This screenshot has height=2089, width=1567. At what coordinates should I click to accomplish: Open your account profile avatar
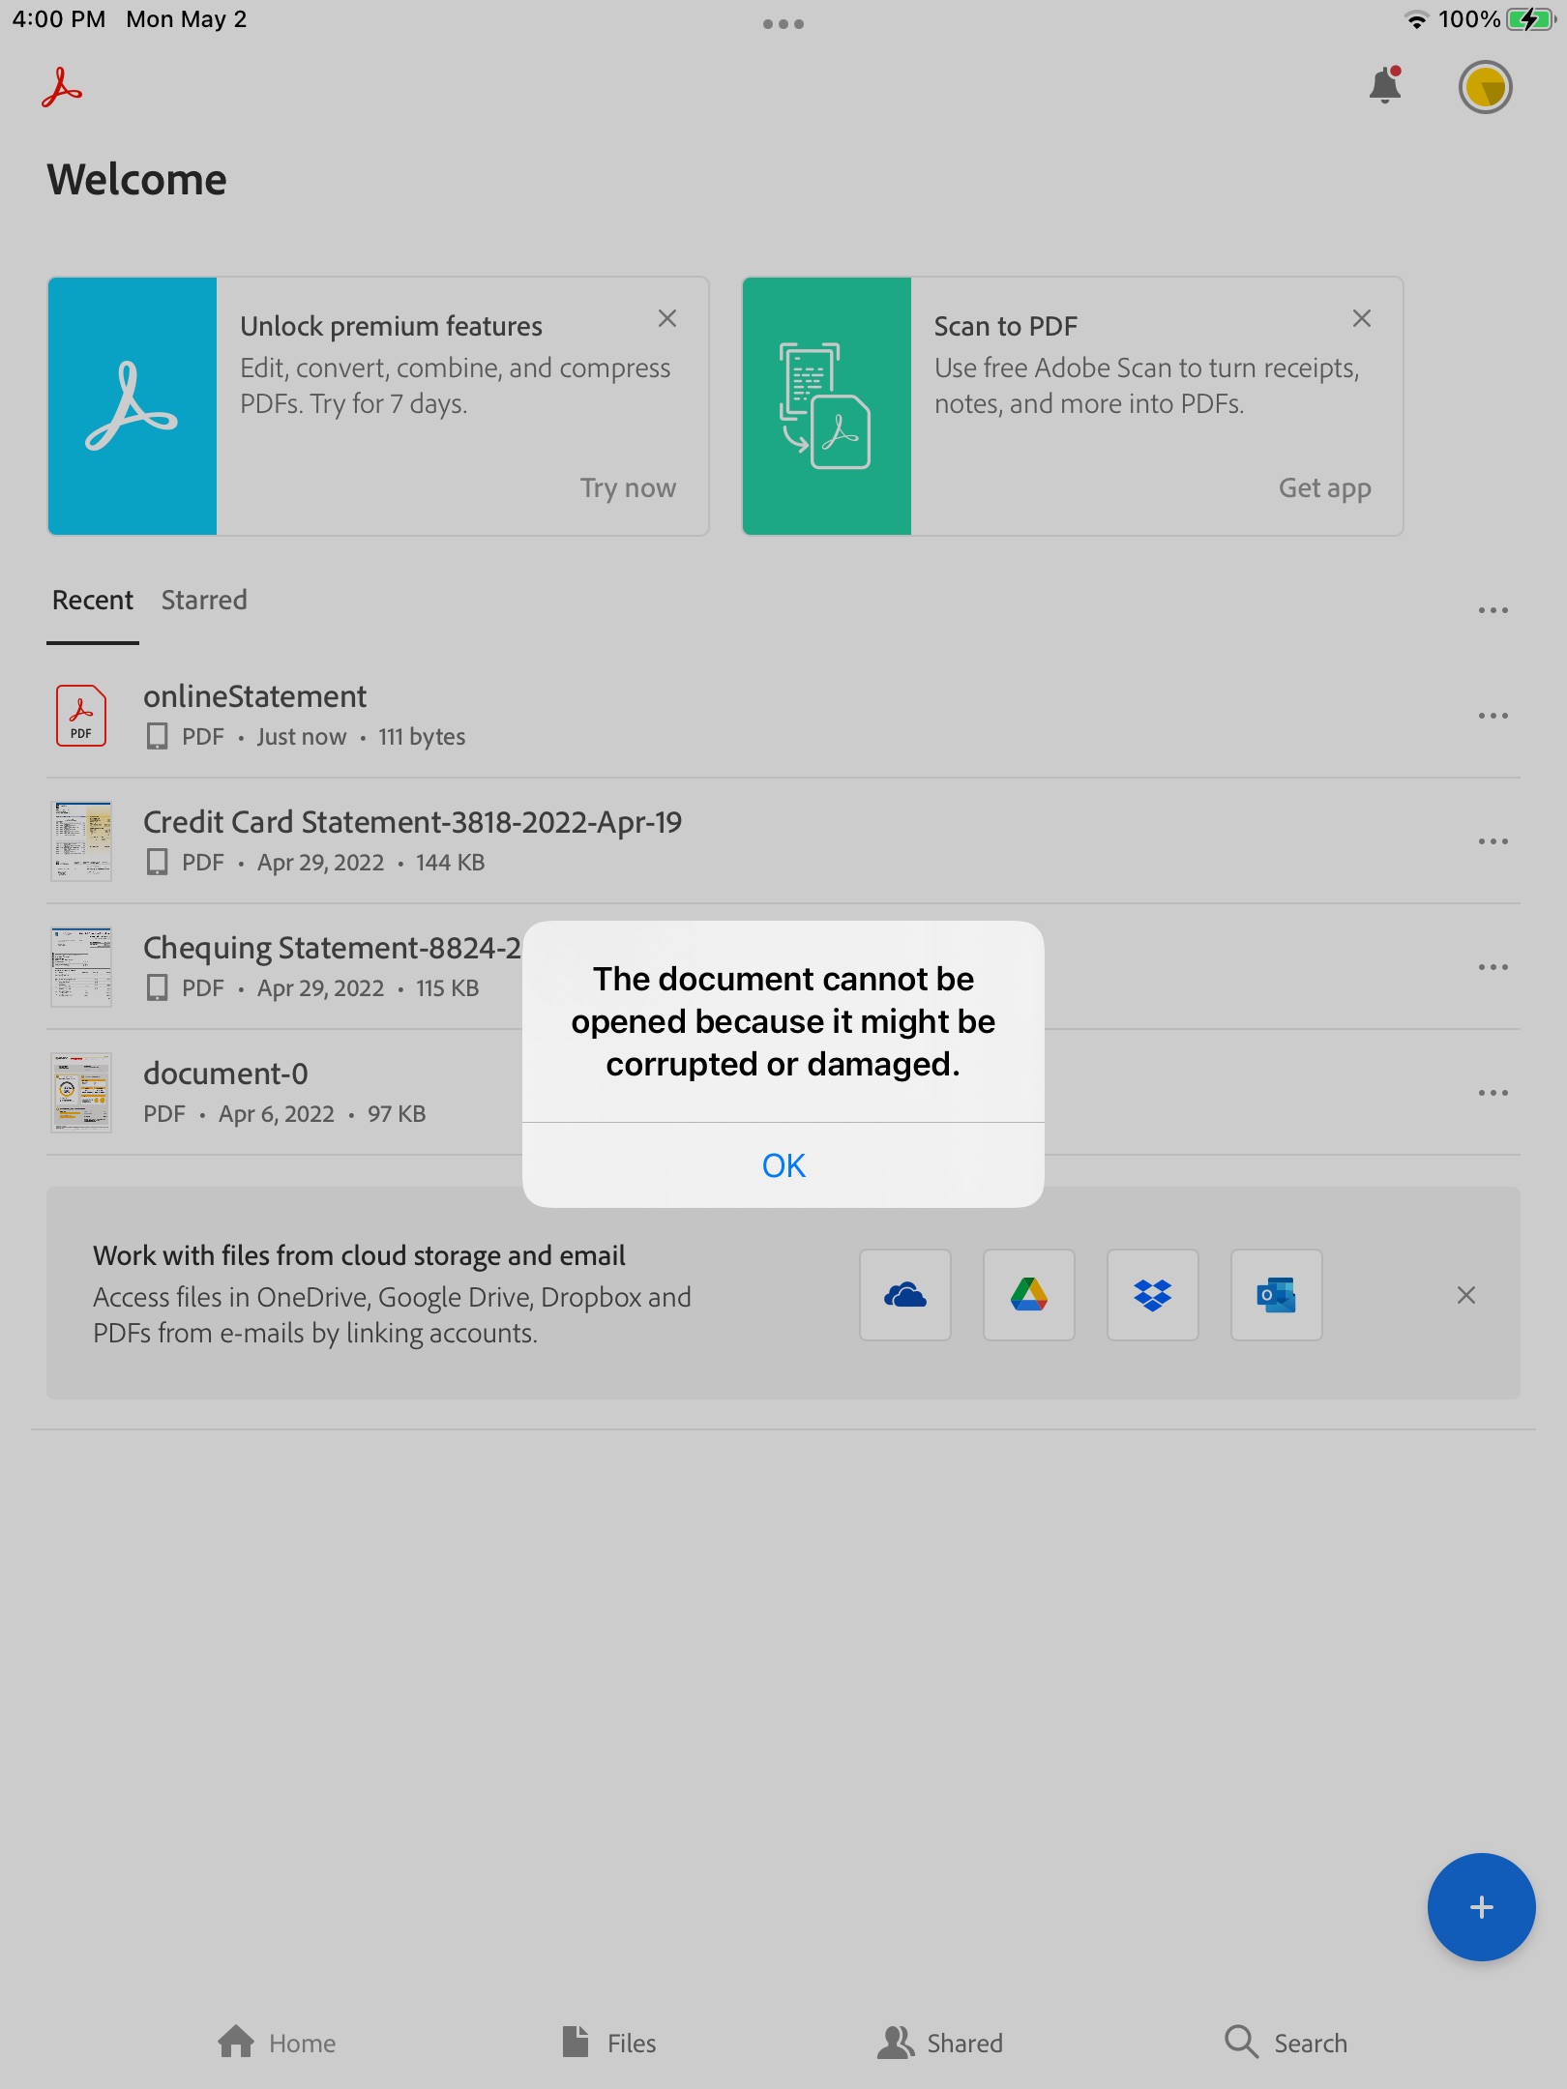tap(1485, 87)
